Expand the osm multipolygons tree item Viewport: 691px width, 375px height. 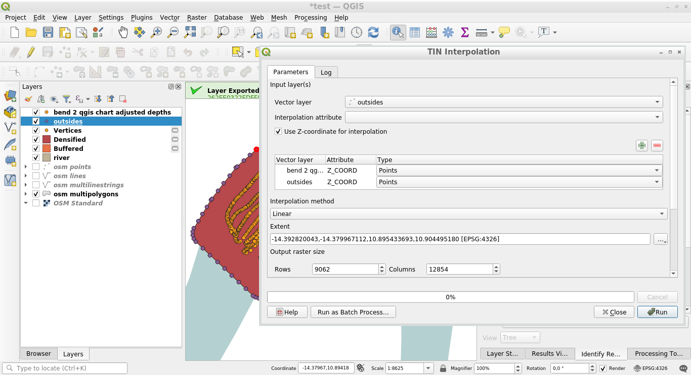pos(26,194)
